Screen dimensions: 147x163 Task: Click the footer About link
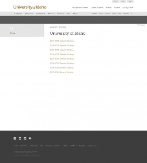(16, 146)
